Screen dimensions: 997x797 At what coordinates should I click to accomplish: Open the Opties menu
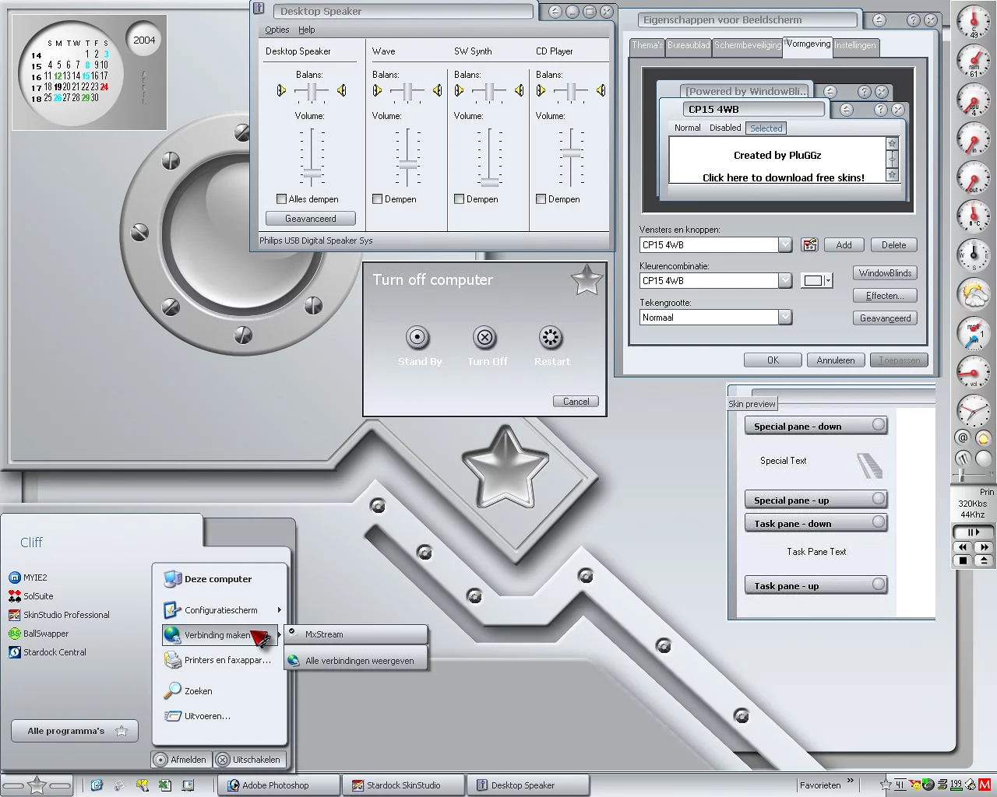tap(277, 30)
